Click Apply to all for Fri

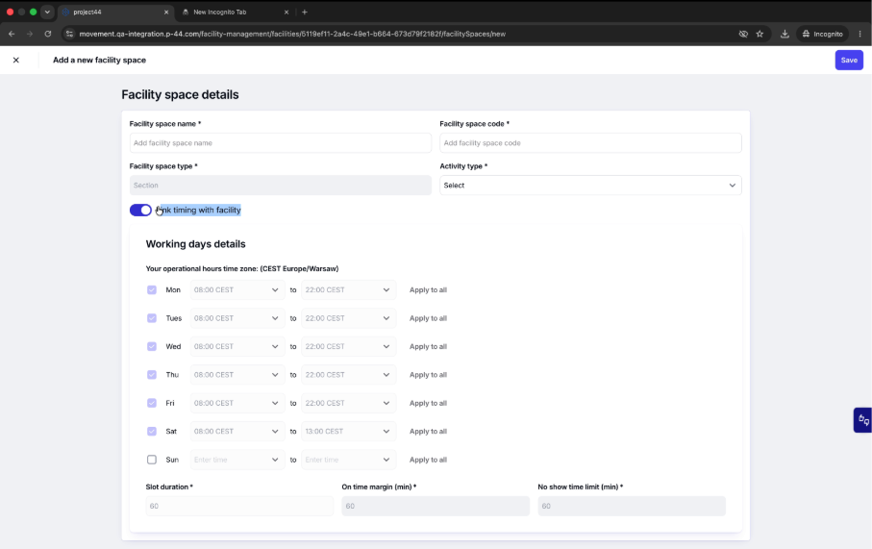tap(428, 403)
